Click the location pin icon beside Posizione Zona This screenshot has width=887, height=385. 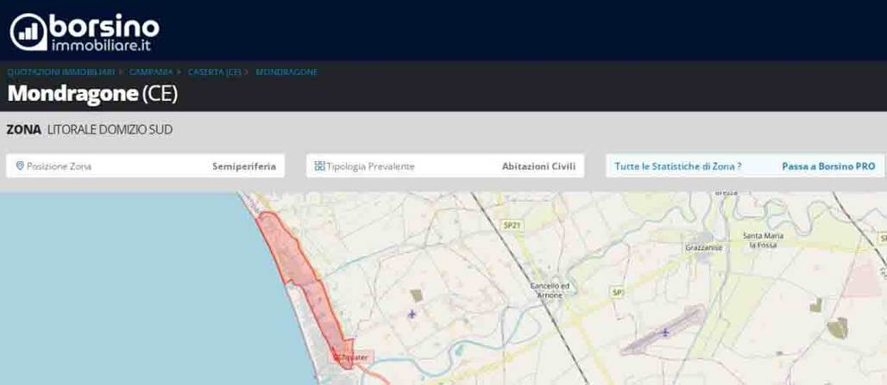(x=19, y=166)
